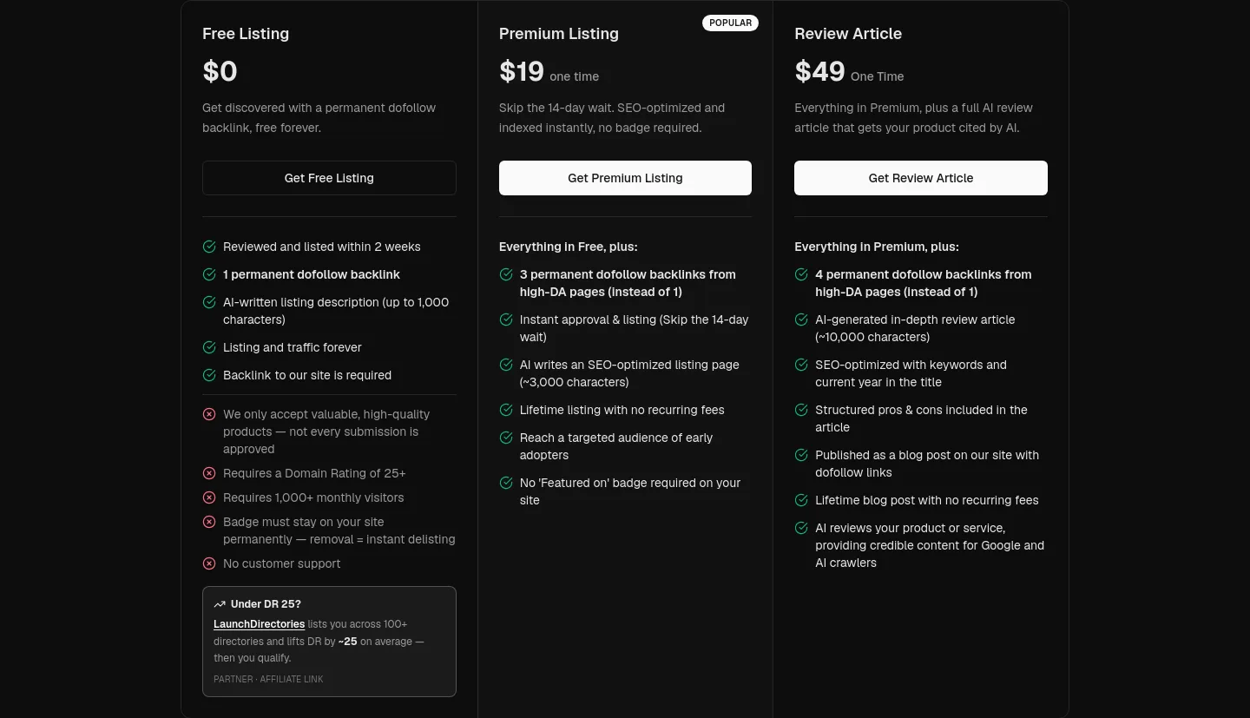This screenshot has width=1250, height=718.
Task: Click the Free Listing plan heading
Action: pos(246,34)
